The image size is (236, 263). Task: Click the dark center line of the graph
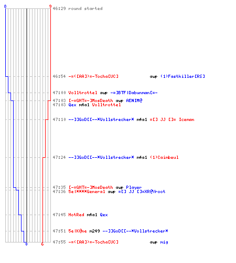27,125
